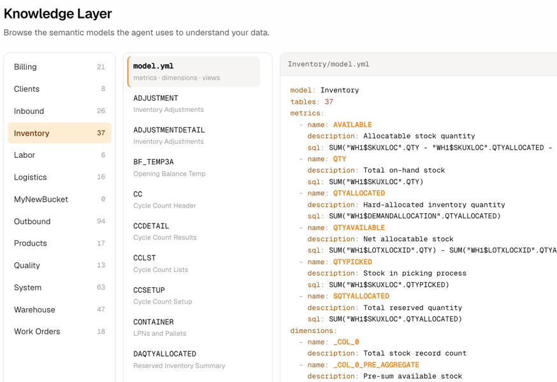Click 'Pre-sum available stock' description
The height and width of the screenshot is (382, 557).
tap(412, 376)
